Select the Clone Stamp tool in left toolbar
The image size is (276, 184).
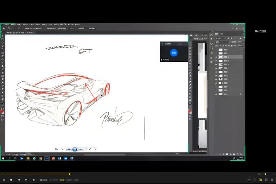click(2, 66)
